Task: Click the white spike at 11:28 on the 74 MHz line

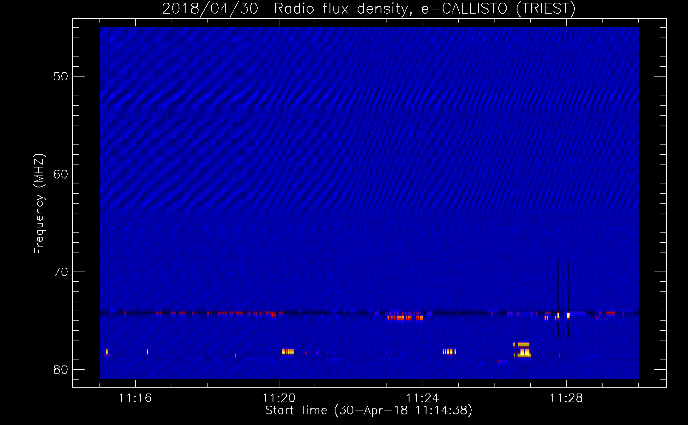Action: [x=568, y=315]
